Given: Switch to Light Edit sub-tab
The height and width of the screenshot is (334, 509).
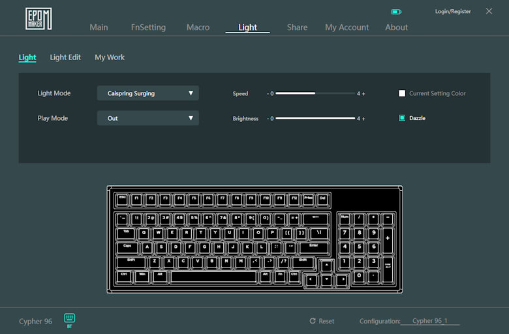Looking at the screenshot, I should pos(65,57).
